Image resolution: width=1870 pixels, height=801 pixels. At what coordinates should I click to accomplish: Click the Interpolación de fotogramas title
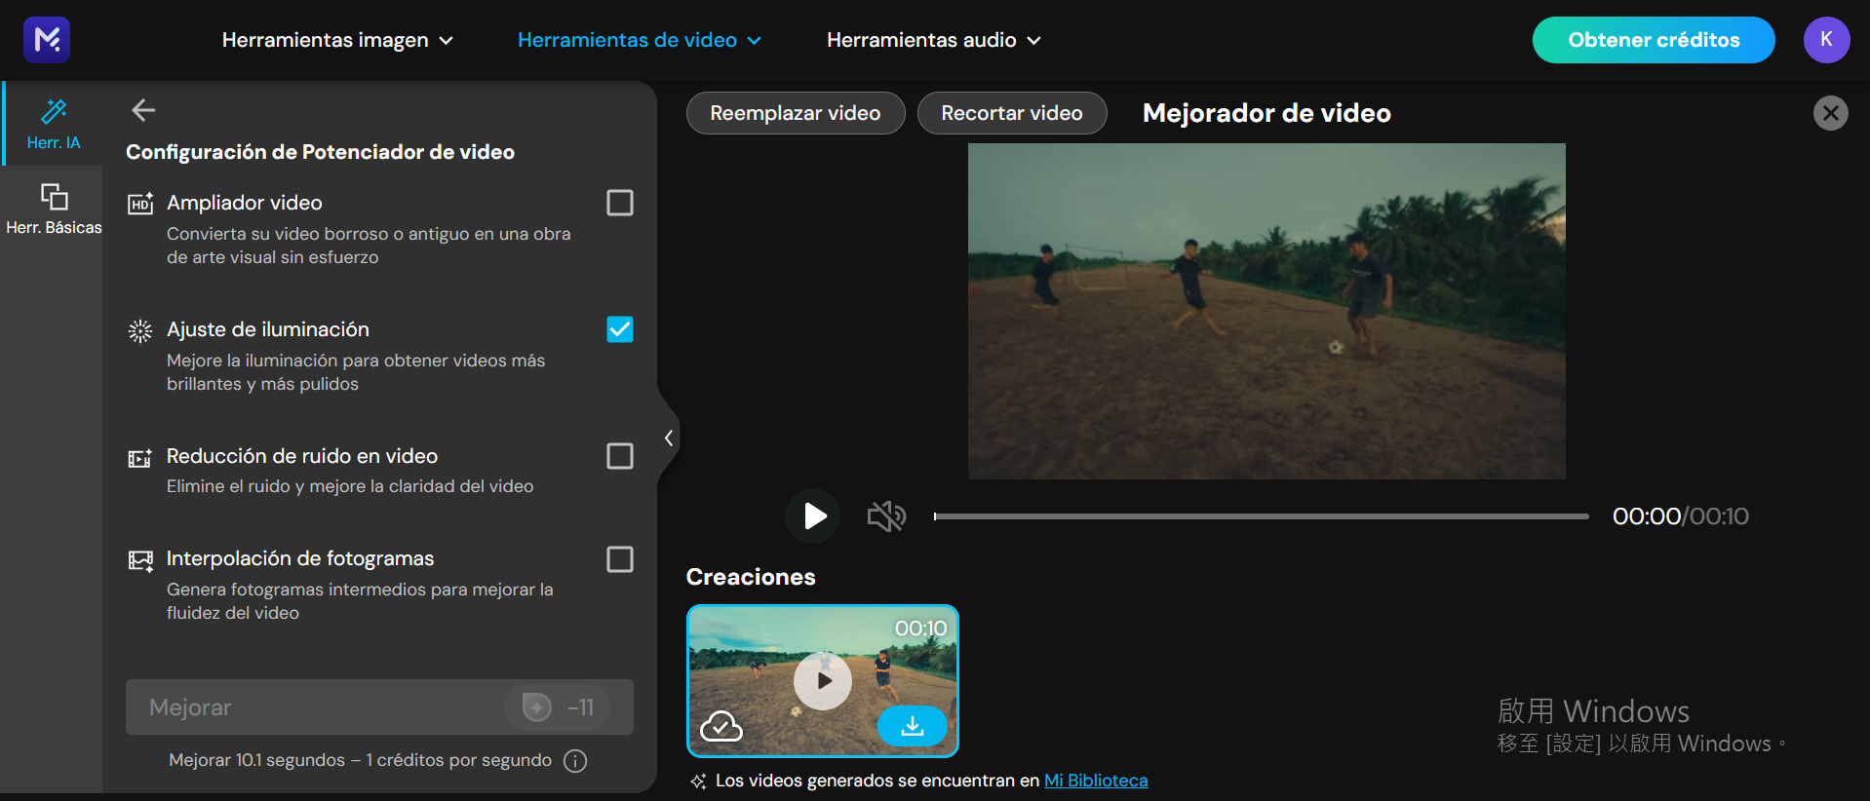click(300, 558)
